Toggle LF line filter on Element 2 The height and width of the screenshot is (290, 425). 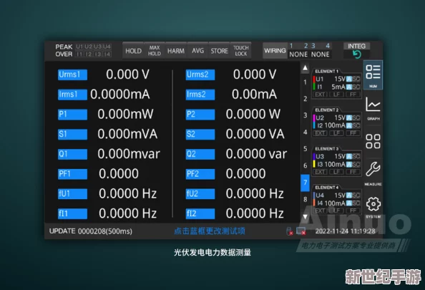(336, 133)
